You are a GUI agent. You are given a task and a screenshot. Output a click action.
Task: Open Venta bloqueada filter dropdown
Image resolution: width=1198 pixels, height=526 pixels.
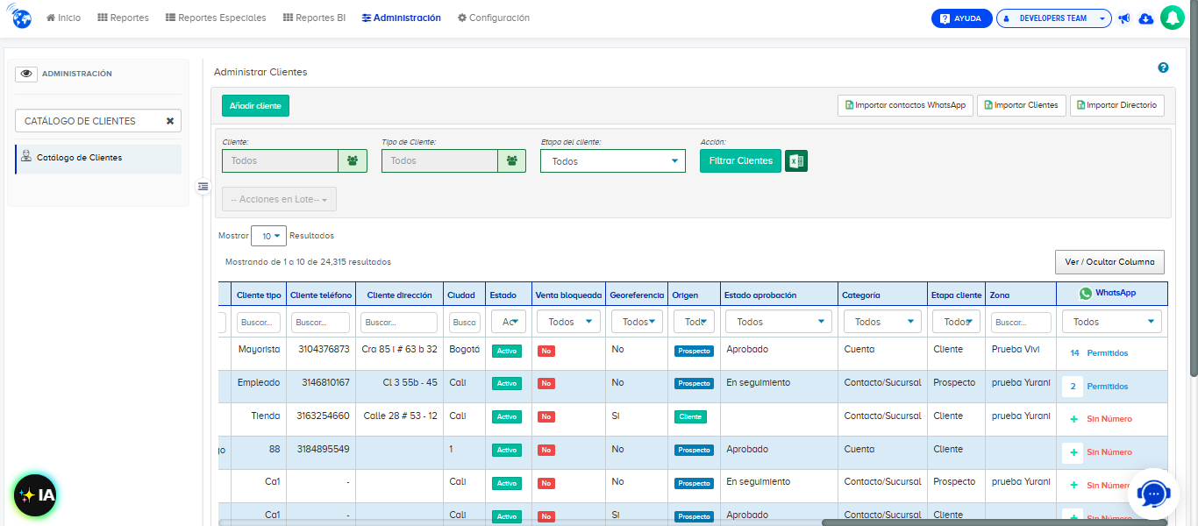pos(568,322)
